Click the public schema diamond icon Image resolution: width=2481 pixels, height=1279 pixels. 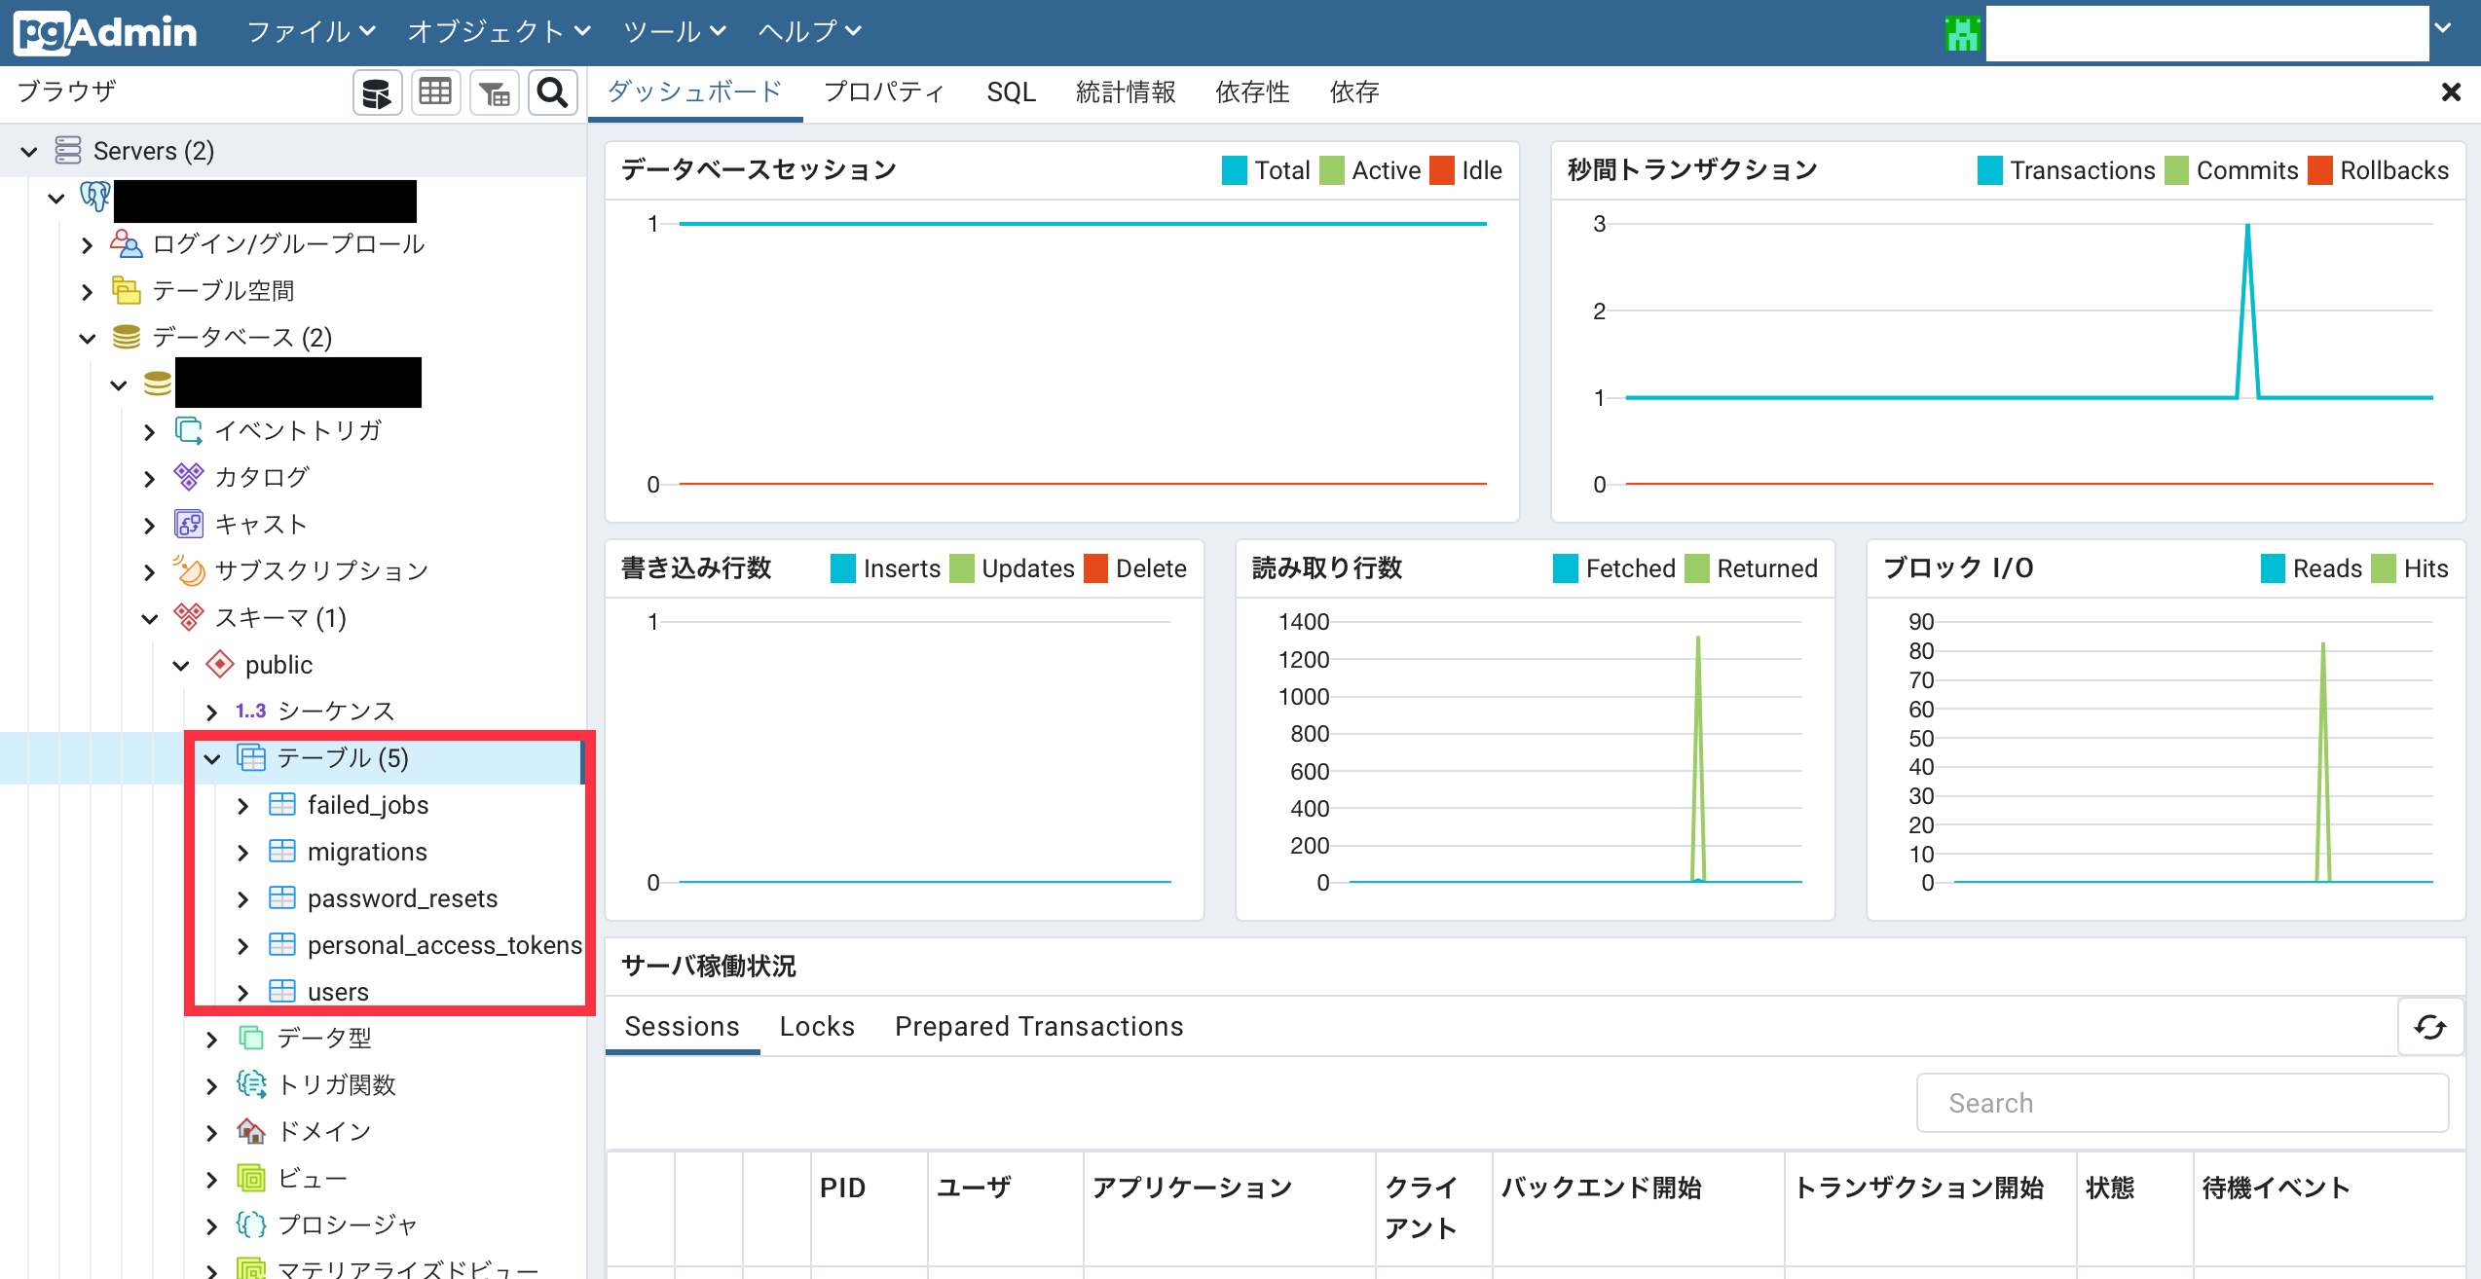(220, 665)
